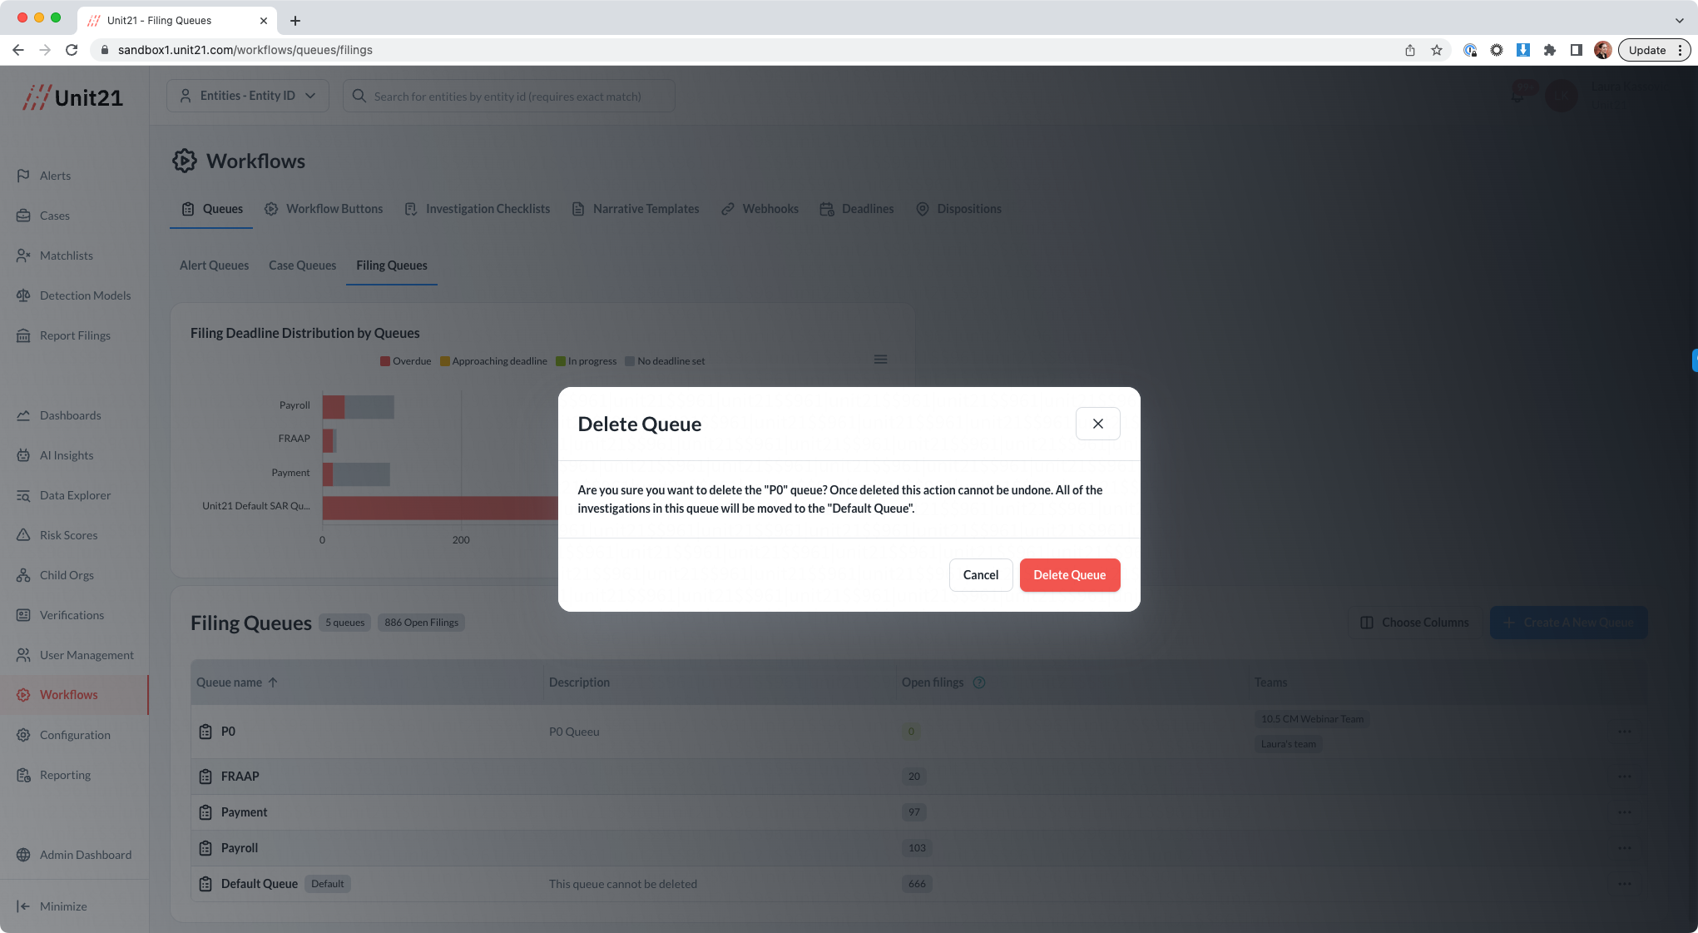
Task: Open the three-dot menu for FRAAP row
Action: [x=1624, y=777]
